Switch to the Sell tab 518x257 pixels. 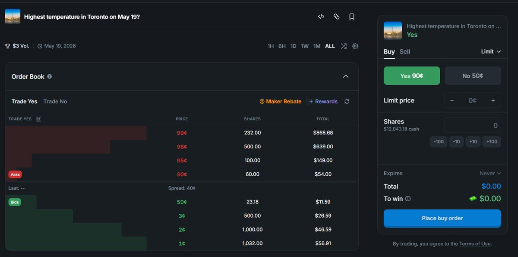(405, 51)
